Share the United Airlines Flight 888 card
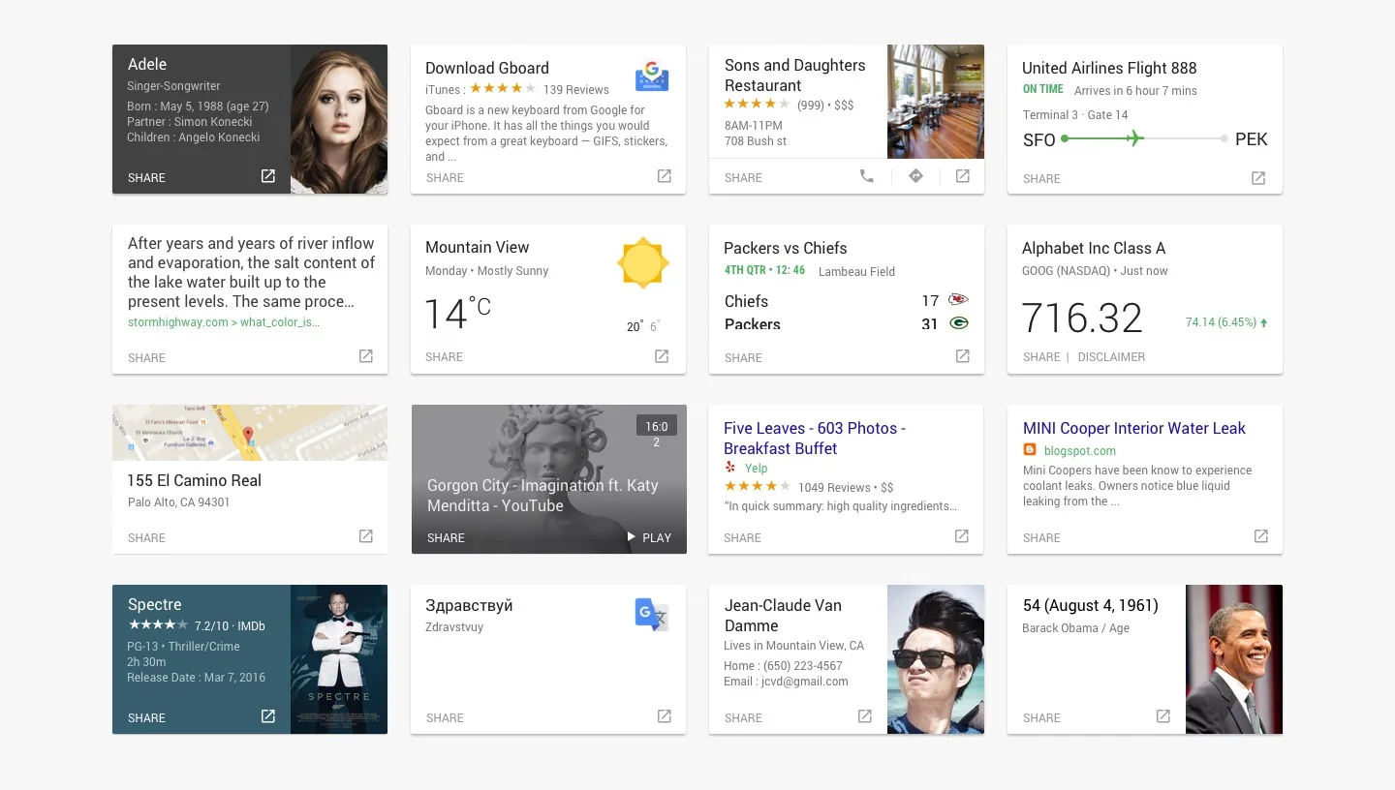 pos(1041,179)
